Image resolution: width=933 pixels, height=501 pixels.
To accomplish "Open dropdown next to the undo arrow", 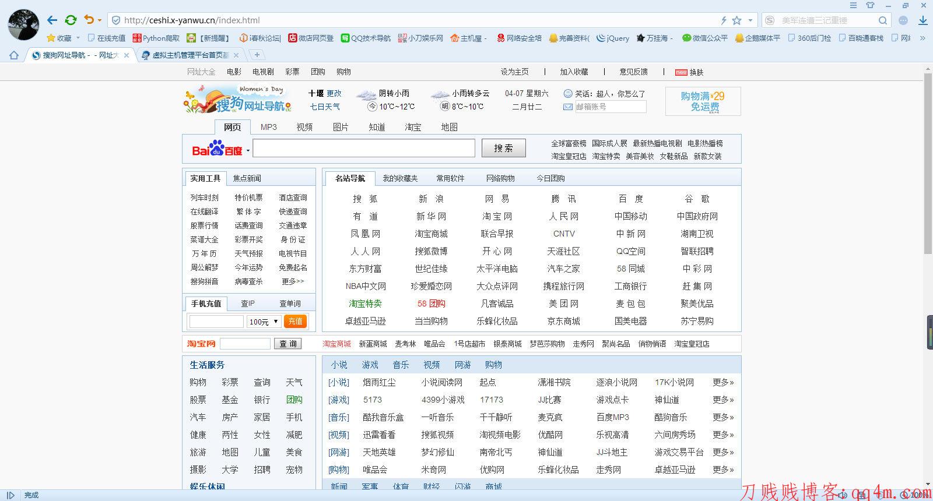I will point(100,20).
